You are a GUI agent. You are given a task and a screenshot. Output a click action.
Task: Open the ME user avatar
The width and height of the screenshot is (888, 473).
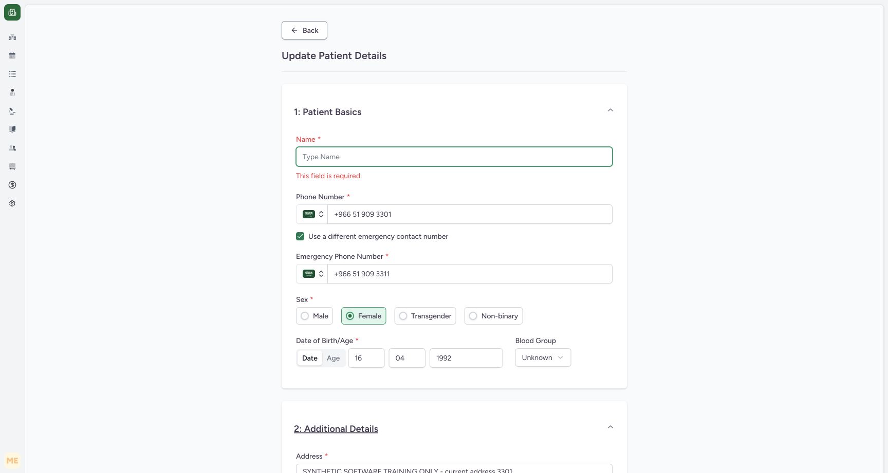[x=12, y=461]
